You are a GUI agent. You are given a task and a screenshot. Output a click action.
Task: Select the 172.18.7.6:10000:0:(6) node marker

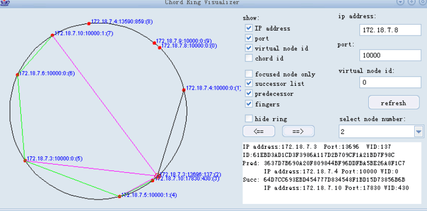(18, 74)
